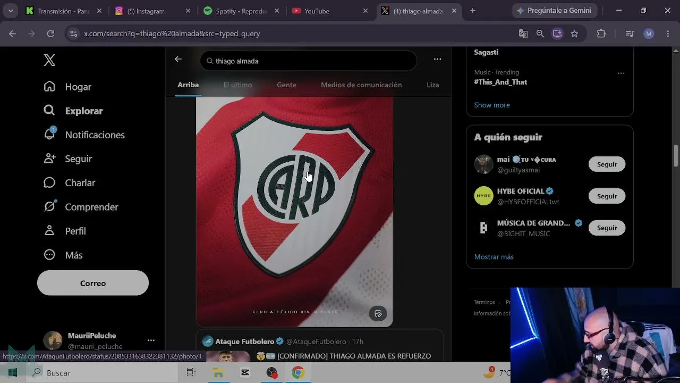Click the zoom magnifier in address bar

pos(540,34)
